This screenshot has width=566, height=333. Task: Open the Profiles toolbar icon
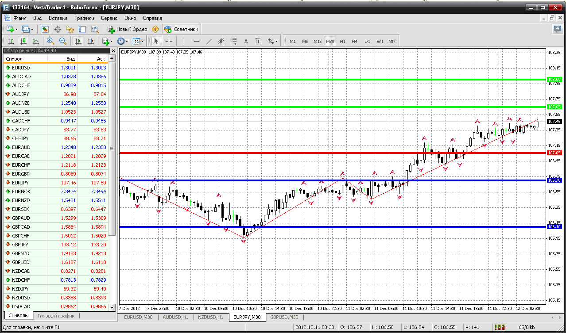click(x=26, y=29)
